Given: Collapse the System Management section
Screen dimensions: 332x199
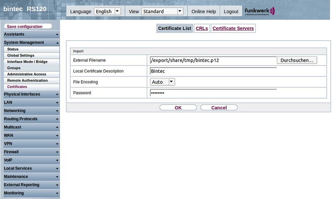Looking at the screenshot, I should click(x=30, y=42).
